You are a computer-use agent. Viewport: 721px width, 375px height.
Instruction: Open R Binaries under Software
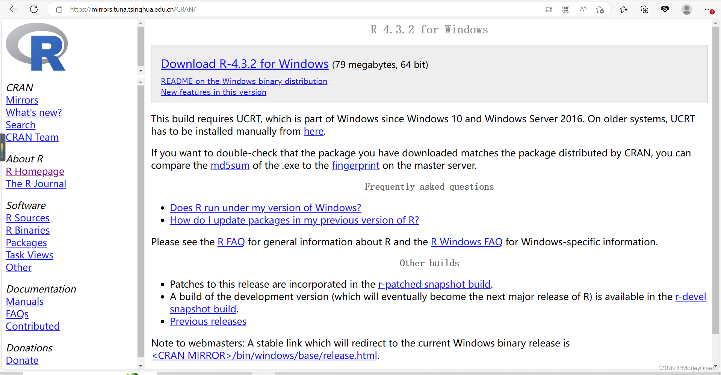28,230
